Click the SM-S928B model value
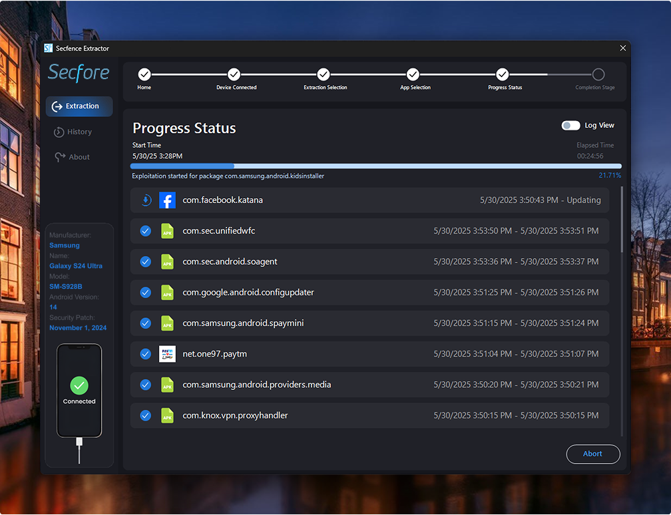This screenshot has width=671, height=515. point(65,287)
